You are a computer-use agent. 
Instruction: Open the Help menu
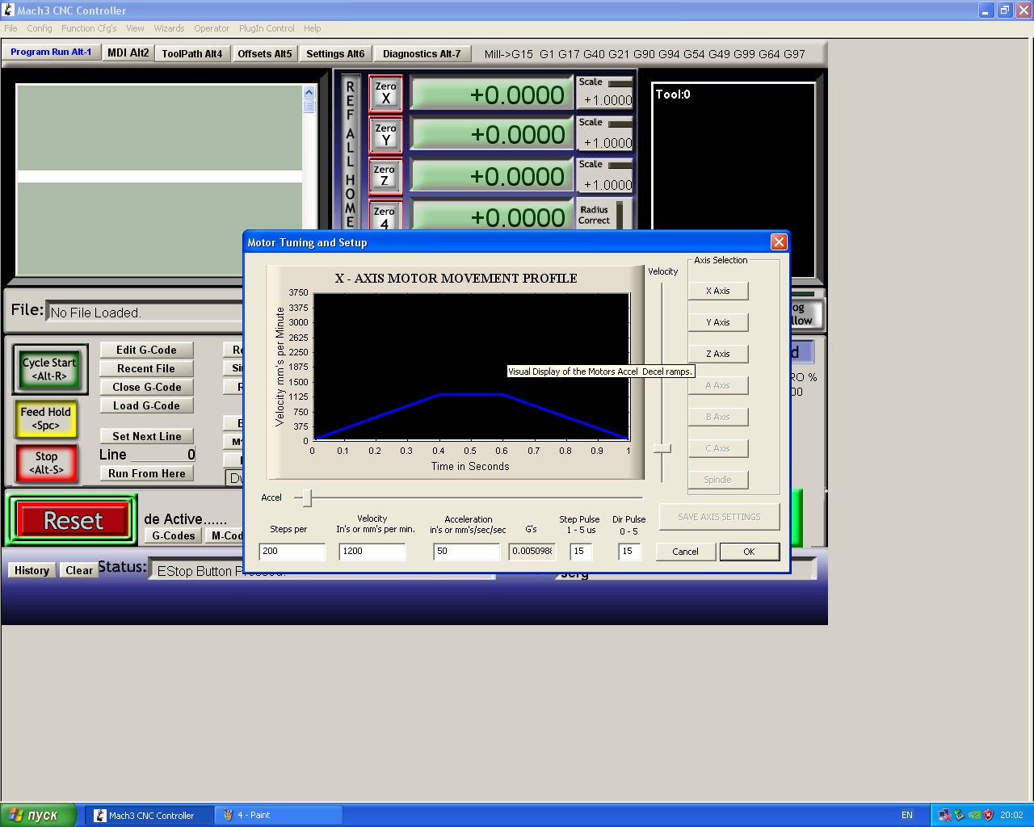click(x=312, y=28)
